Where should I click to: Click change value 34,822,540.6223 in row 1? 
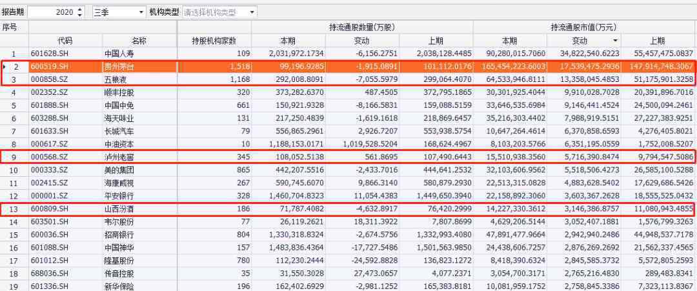pos(584,54)
